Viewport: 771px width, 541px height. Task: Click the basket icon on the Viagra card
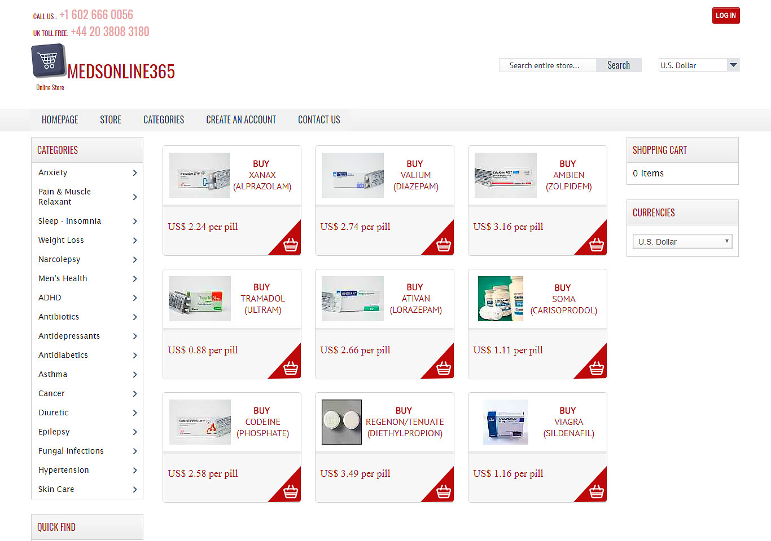pyautogui.click(x=597, y=492)
